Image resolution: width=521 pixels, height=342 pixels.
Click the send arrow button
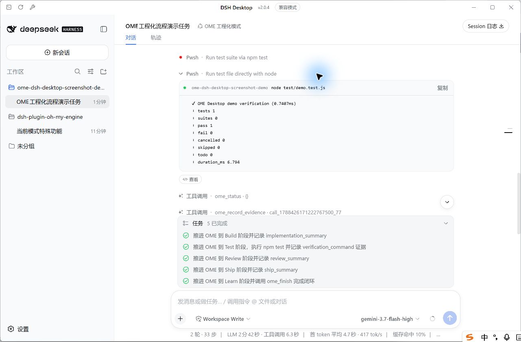click(450, 318)
